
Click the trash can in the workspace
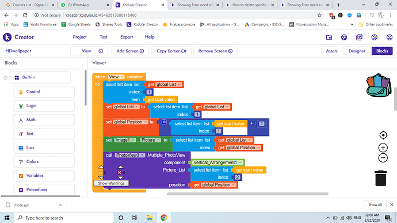pyautogui.click(x=380, y=179)
